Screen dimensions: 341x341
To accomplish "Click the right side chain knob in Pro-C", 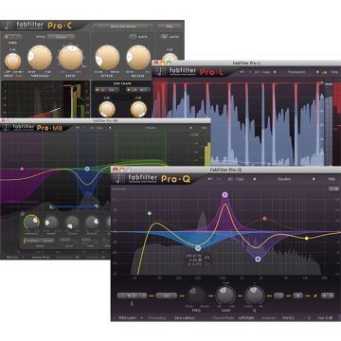I will 138,109.
